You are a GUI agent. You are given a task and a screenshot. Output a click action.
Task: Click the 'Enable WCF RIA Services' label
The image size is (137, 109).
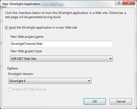[30, 89]
